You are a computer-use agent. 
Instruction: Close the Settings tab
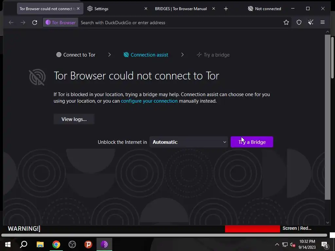[146, 8]
